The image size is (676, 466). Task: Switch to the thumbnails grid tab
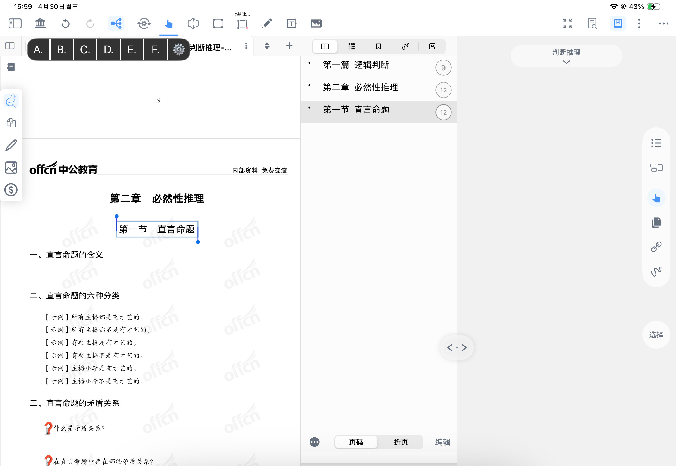pos(351,46)
